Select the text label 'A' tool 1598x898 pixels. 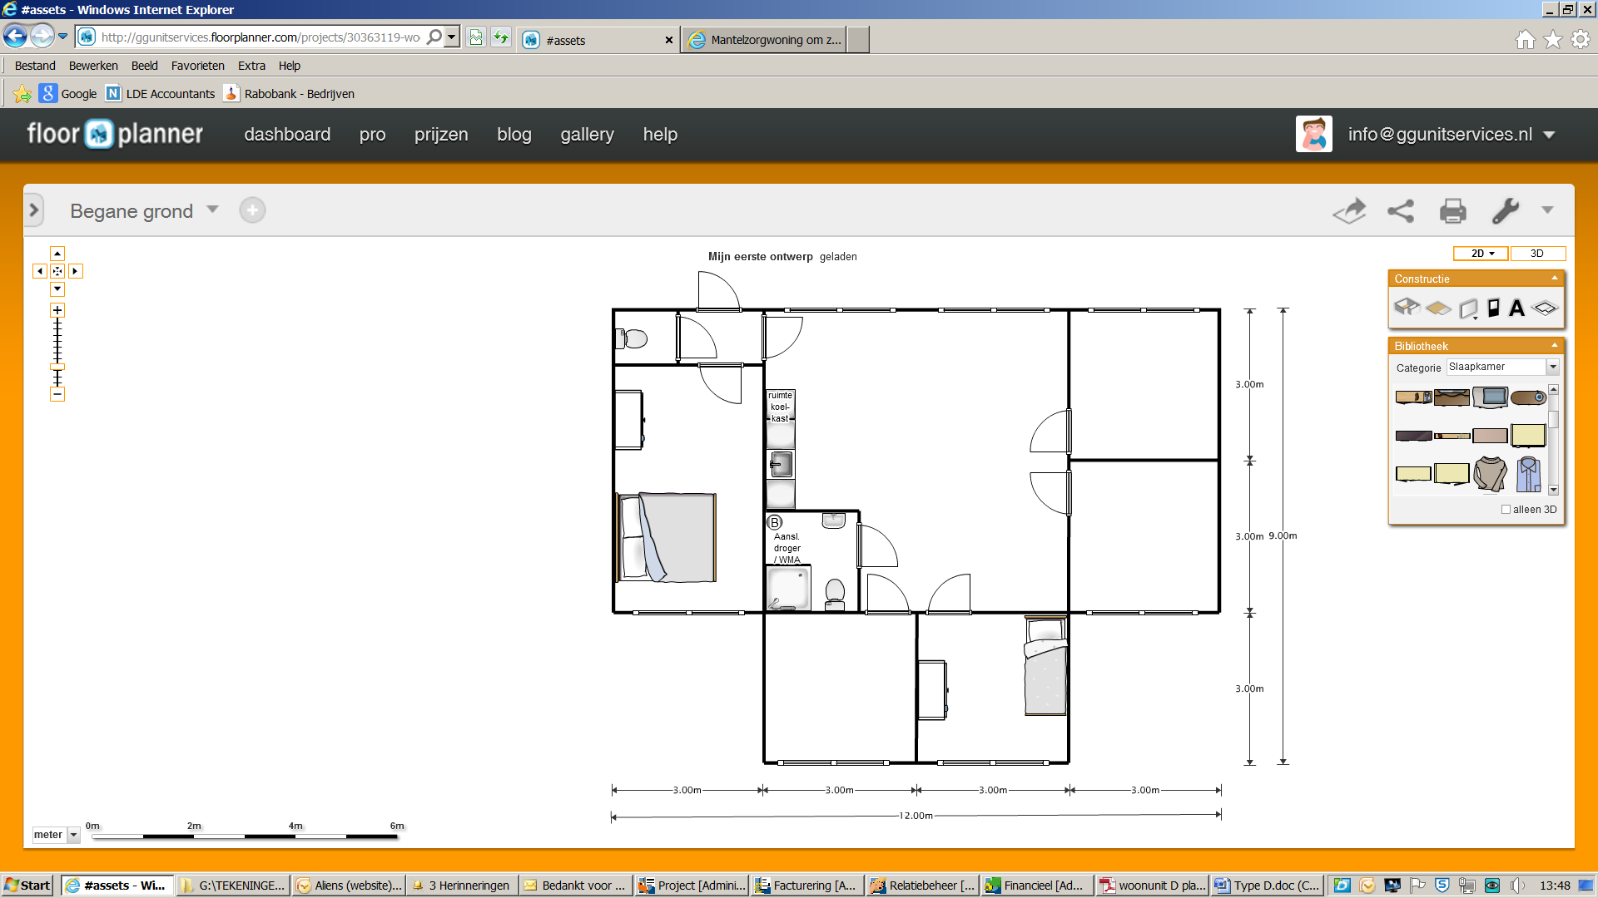tap(1516, 308)
